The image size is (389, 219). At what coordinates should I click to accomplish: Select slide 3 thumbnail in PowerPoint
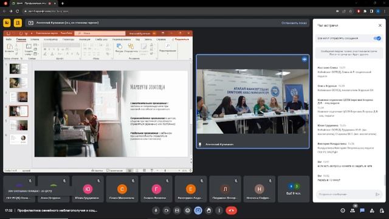(x=18, y=97)
